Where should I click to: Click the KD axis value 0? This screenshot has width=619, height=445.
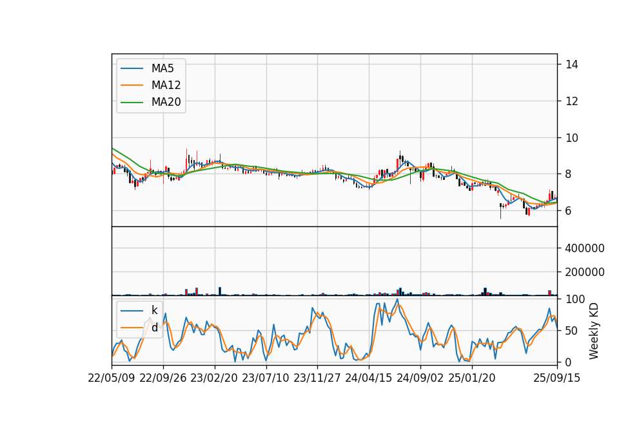[x=569, y=362]
